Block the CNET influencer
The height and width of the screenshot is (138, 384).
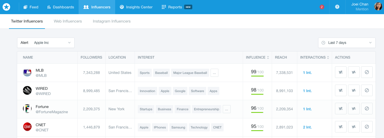(x=367, y=127)
